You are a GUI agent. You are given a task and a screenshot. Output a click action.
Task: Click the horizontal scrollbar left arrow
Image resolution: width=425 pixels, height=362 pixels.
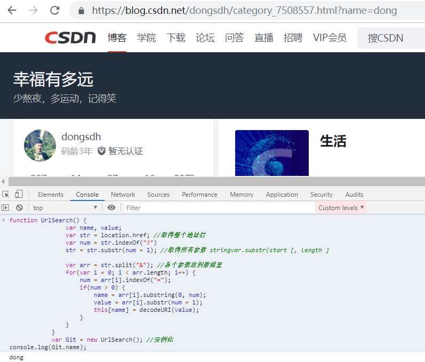(x=3, y=181)
